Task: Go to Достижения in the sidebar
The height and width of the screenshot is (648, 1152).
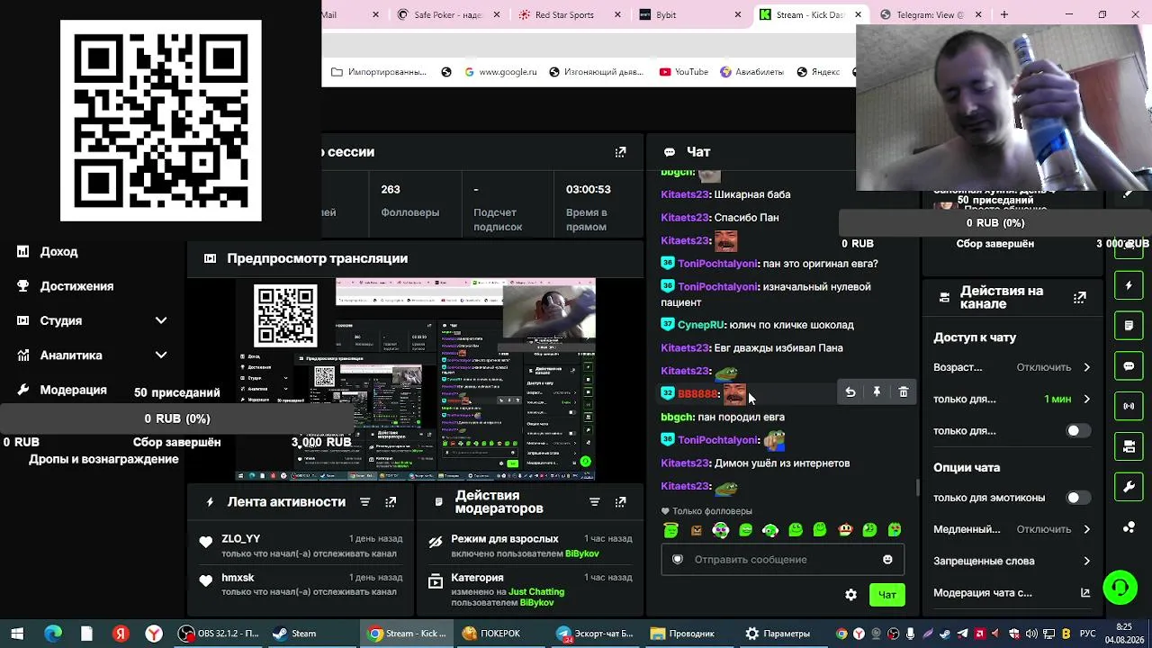Action: [x=76, y=286]
